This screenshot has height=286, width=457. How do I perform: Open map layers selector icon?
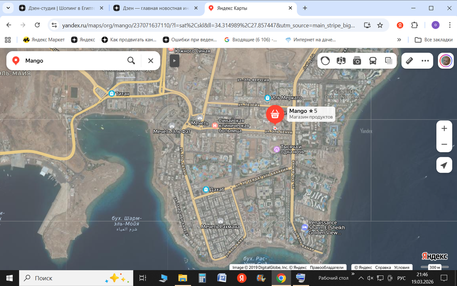(x=388, y=61)
